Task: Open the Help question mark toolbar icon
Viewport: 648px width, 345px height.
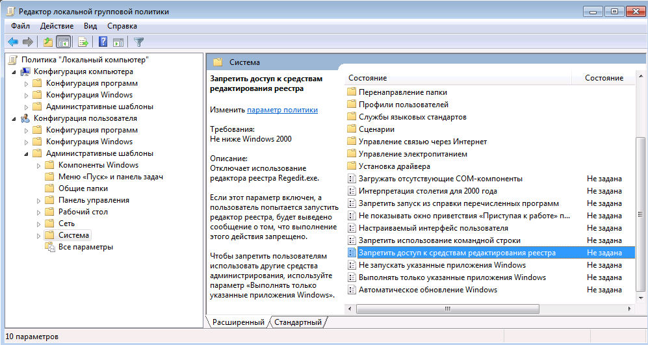Action: (103, 42)
